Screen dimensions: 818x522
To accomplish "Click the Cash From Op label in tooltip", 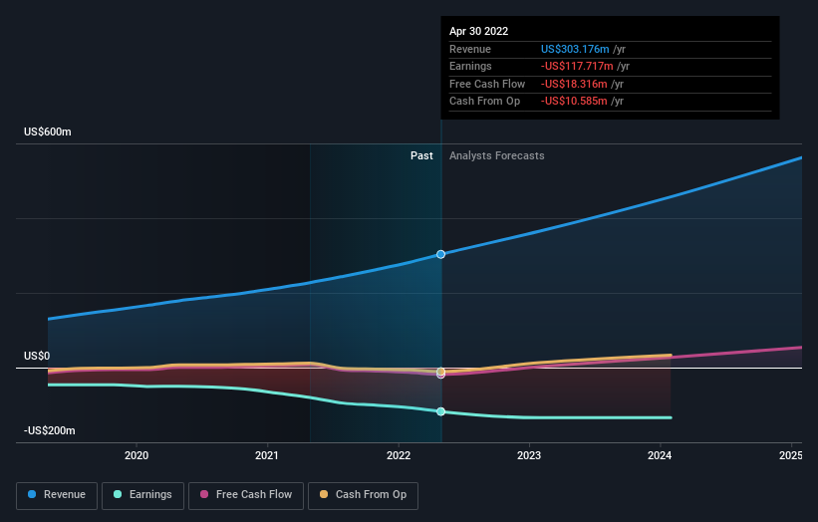I will (x=484, y=102).
